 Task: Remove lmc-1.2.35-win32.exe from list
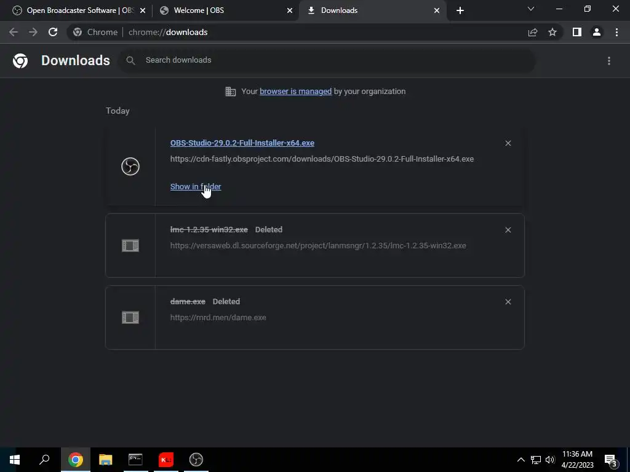508,230
